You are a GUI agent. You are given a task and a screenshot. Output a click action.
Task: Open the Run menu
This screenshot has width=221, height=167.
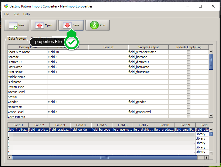coord(16,14)
